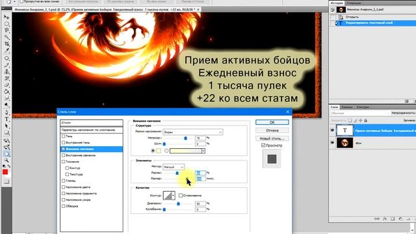Select the Path Selection arrow tool

[x=6, y=126]
